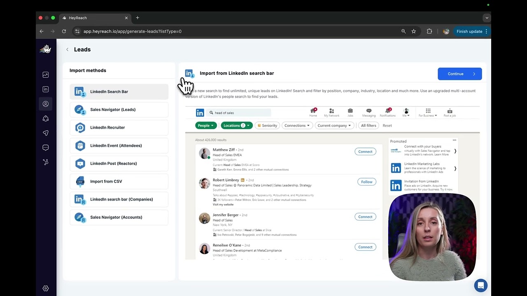Click the zoom magnifier icon in address bar
The width and height of the screenshot is (527, 296).
(x=403, y=31)
